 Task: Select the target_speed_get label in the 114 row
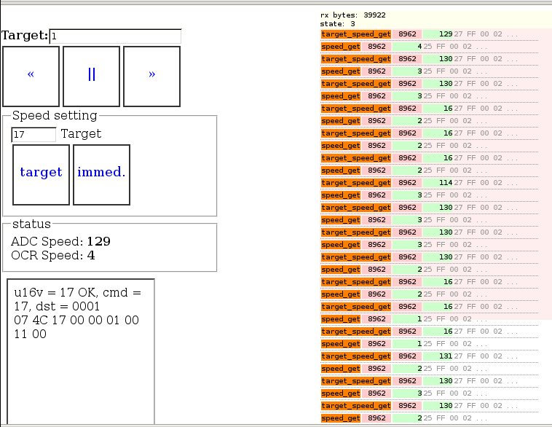[356, 183]
